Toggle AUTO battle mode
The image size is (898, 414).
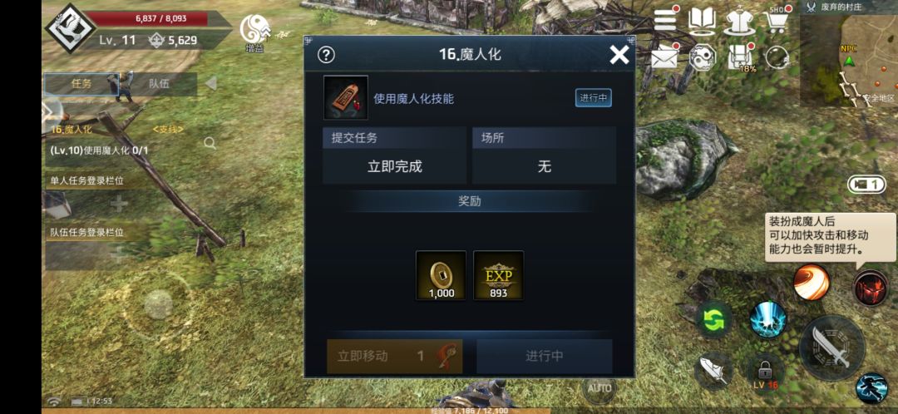click(x=599, y=389)
